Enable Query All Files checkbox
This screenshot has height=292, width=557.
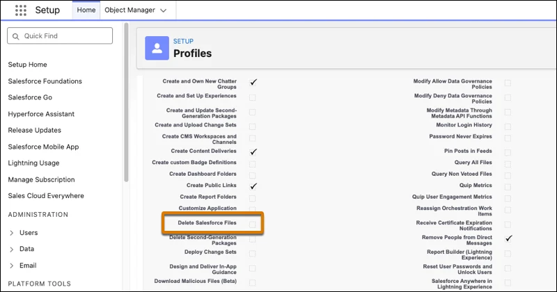click(x=508, y=162)
